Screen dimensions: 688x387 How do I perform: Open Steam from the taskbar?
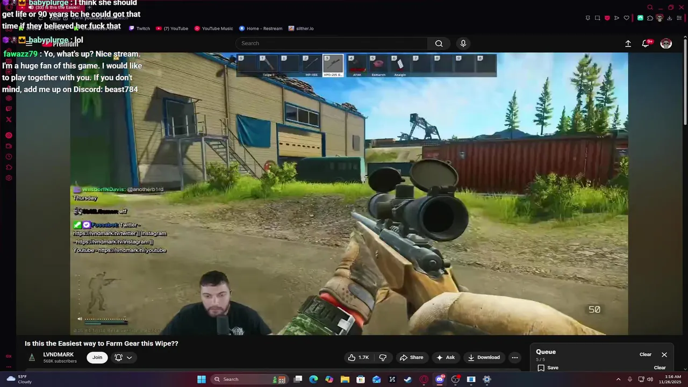pyautogui.click(x=408, y=379)
